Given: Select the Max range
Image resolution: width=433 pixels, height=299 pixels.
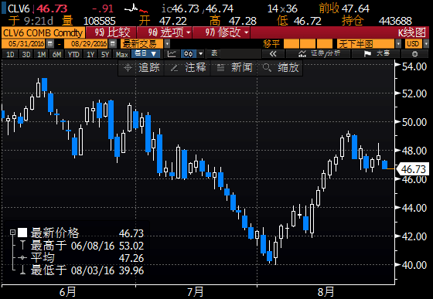Looking at the screenshot, I should coord(122,54).
